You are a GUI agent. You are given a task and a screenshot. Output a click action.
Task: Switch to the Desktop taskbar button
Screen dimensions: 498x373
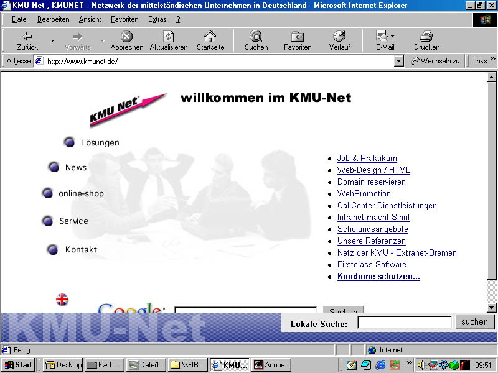click(63, 365)
